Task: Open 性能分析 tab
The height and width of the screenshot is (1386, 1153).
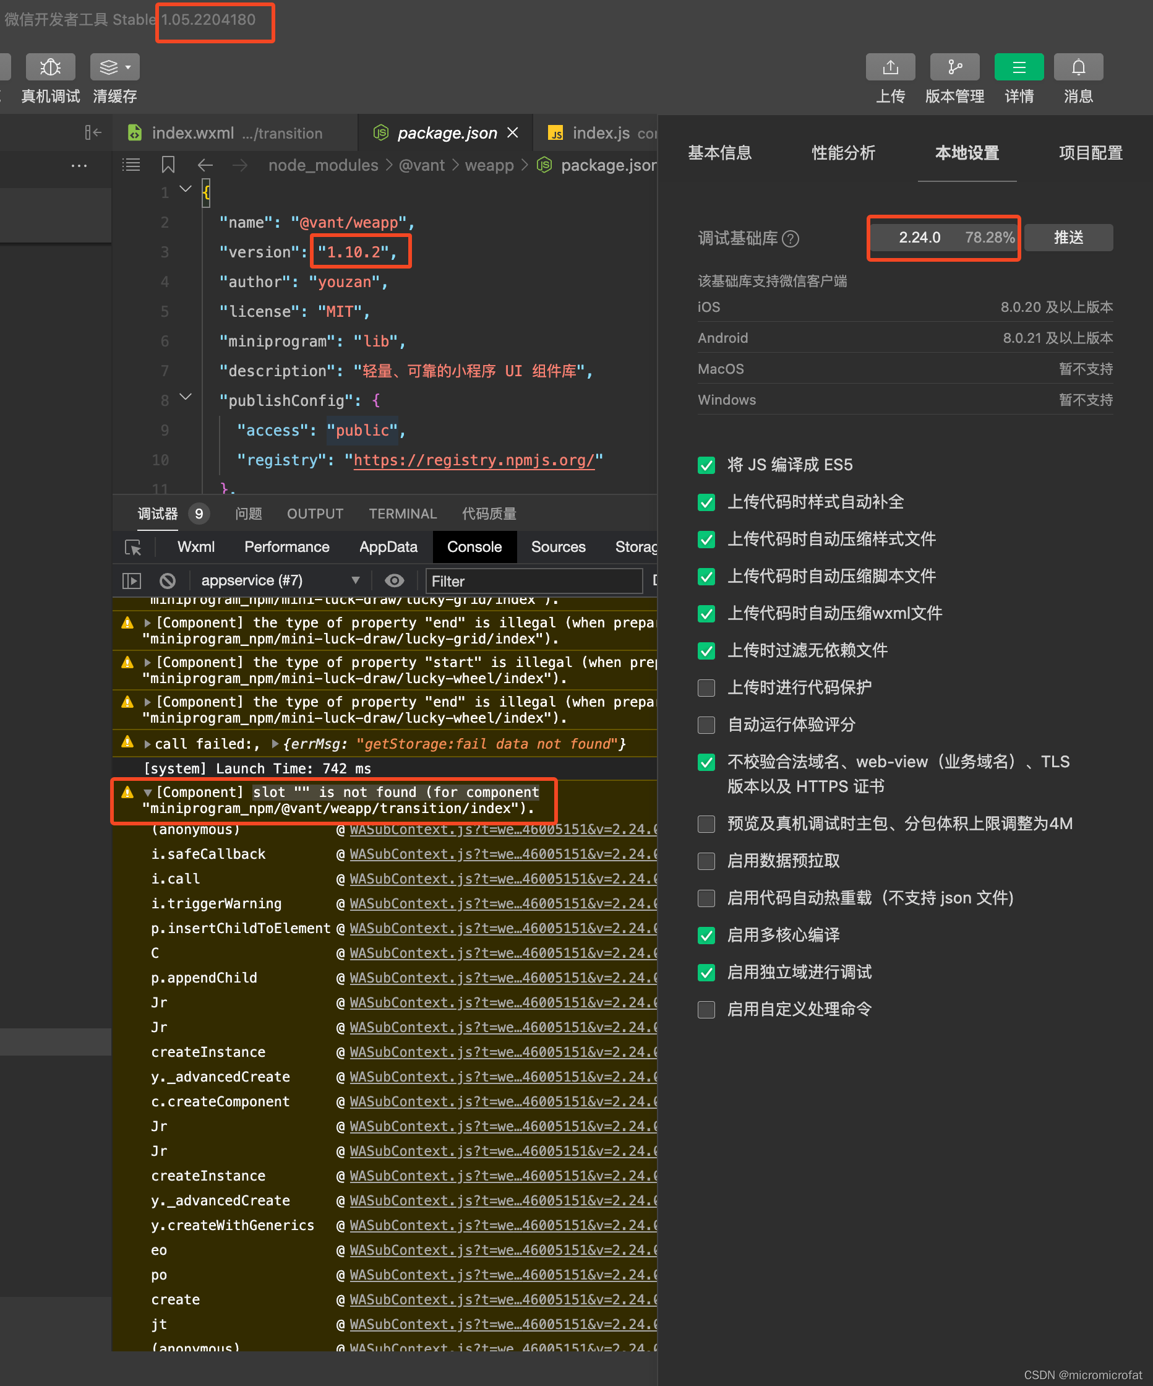Action: click(844, 153)
